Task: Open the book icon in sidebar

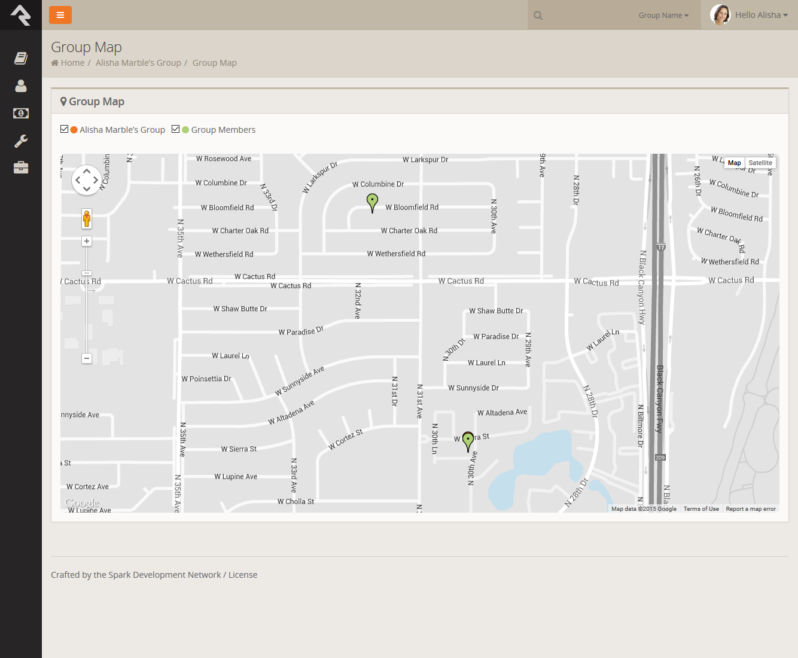Action: (x=21, y=58)
